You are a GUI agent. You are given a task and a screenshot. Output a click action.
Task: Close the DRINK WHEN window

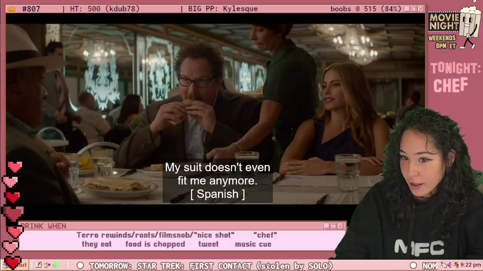340,226
